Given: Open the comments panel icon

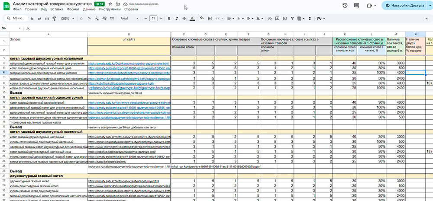Looking at the screenshot, I should 357,6.
